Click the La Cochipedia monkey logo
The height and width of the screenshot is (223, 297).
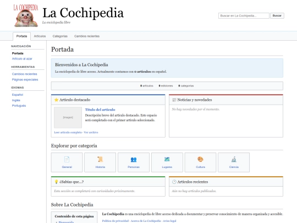(26, 16)
